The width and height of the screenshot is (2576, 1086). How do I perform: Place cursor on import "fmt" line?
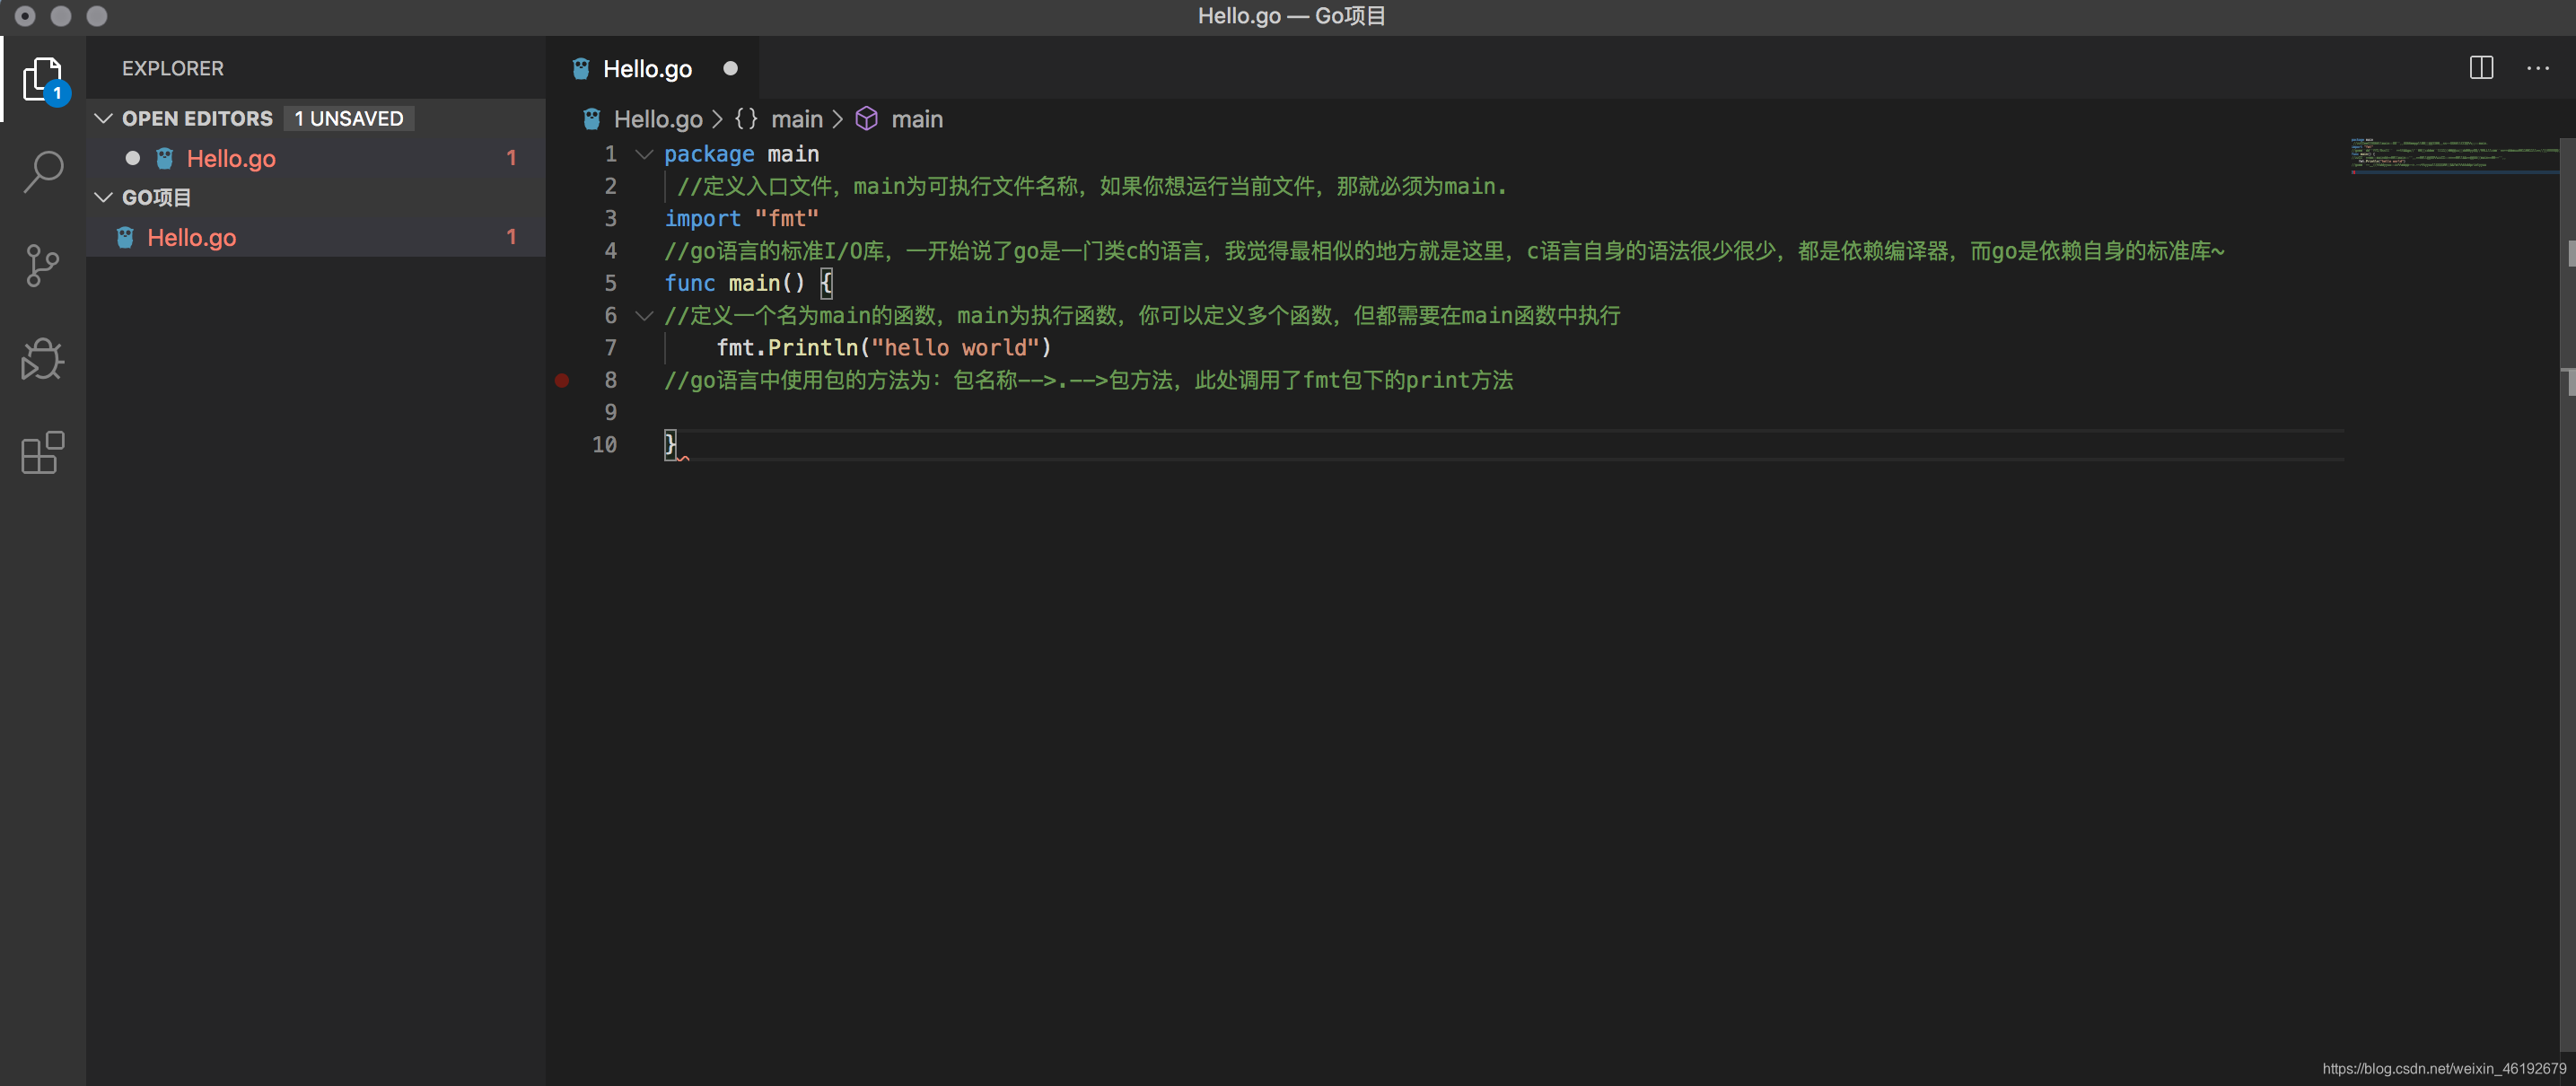[741, 218]
